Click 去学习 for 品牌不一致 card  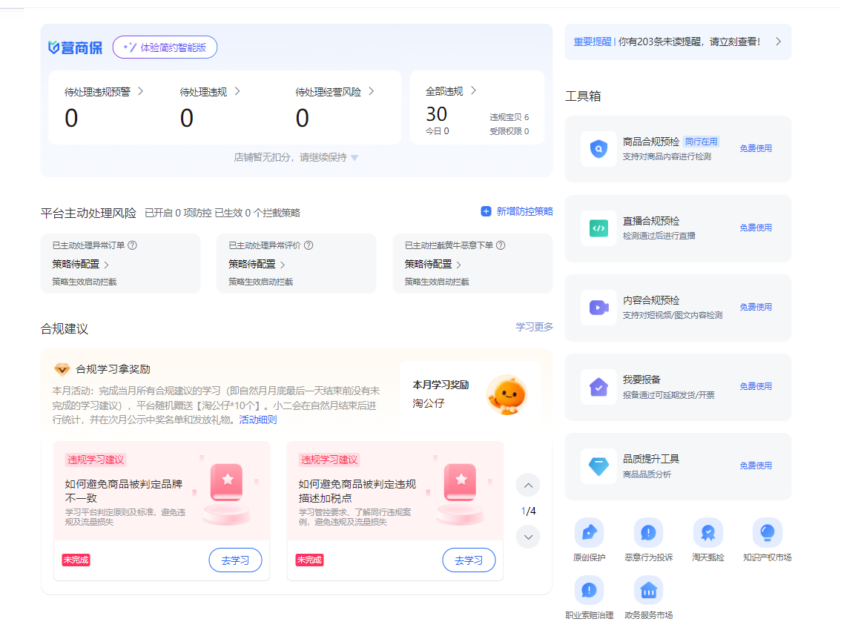[x=235, y=560]
